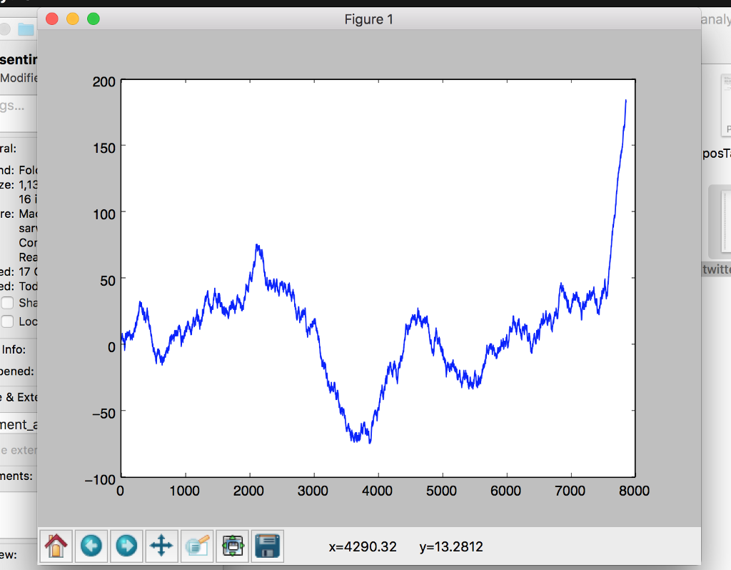Toggle the Locked checkbox
The width and height of the screenshot is (731, 570).
8,321
